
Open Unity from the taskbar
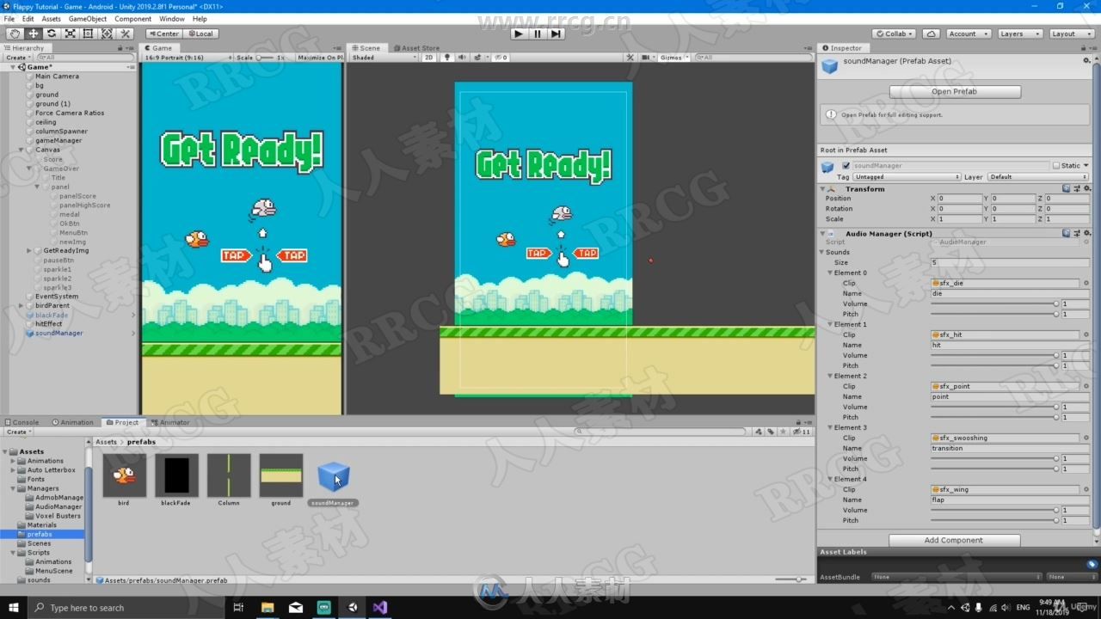coord(352,607)
